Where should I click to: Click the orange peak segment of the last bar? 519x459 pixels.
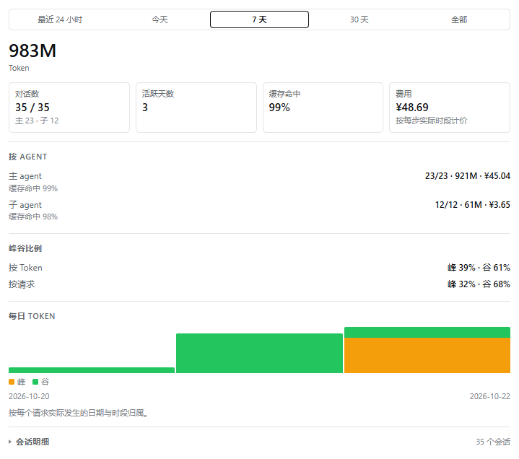[427, 355]
